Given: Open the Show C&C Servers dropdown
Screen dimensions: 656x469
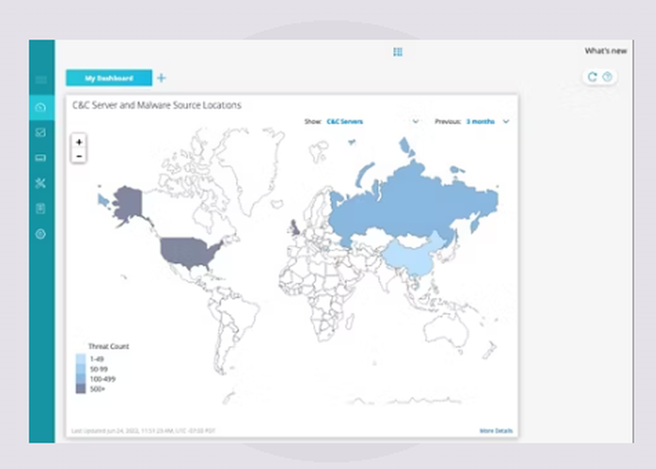Looking at the screenshot, I should tap(372, 121).
